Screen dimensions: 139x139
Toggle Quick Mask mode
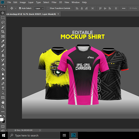3,126
